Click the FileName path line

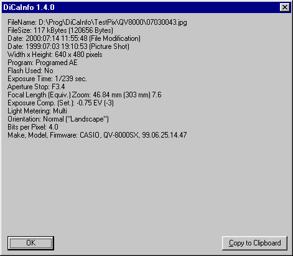tap(97, 22)
